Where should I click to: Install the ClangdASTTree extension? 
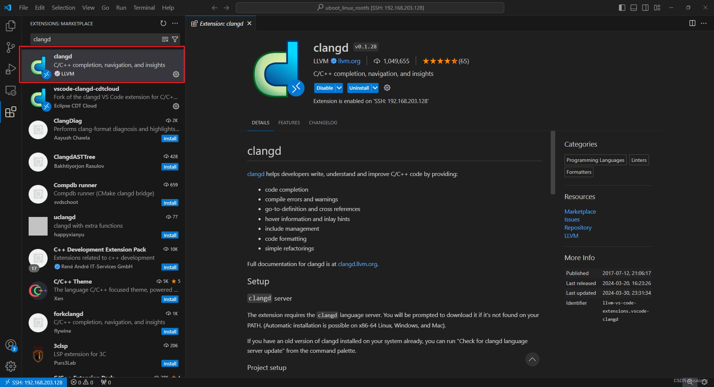coord(170,167)
